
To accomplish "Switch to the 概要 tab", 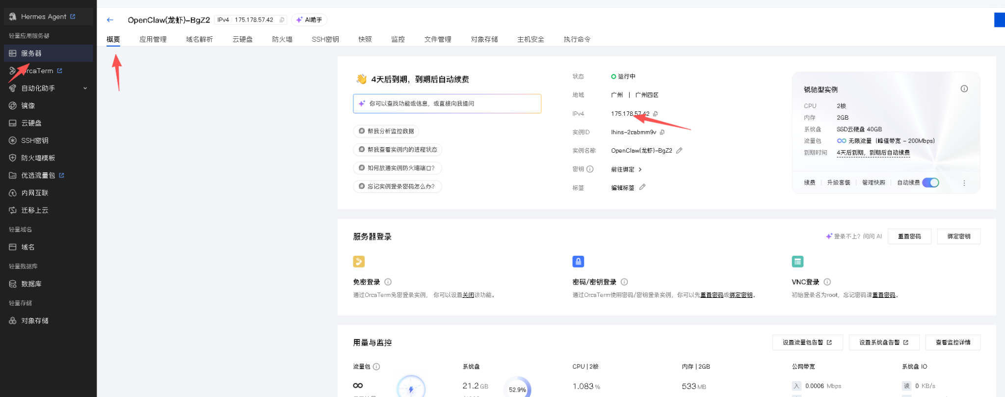I will pyautogui.click(x=113, y=39).
